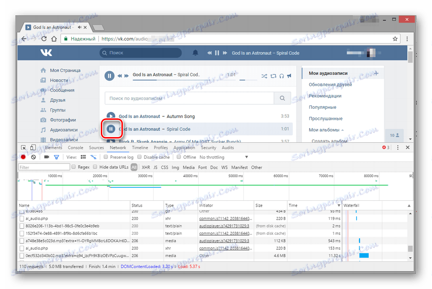Focus the VK Поиск search field
Image resolution: width=432 pixels, height=289 pixels.
141,53
